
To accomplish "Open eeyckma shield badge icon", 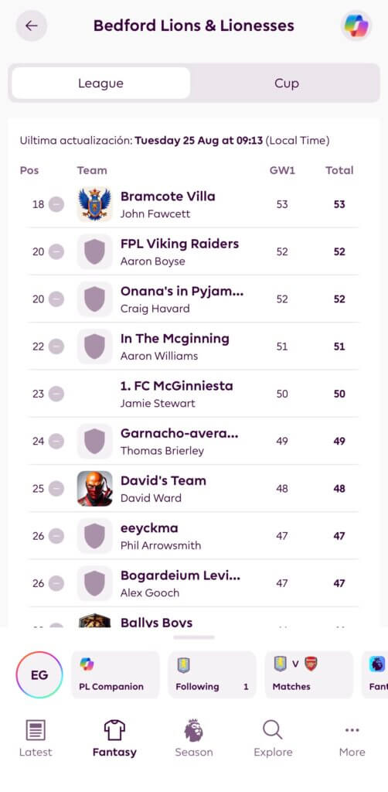I will tap(95, 536).
